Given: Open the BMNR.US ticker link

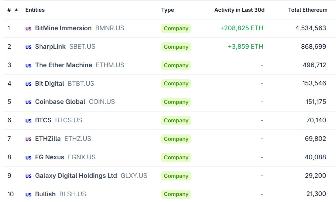Looking at the screenshot, I should click(x=110, y=28).
